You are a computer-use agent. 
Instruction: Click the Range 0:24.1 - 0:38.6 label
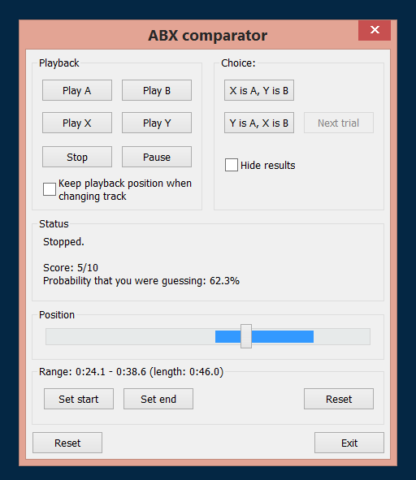131,372
